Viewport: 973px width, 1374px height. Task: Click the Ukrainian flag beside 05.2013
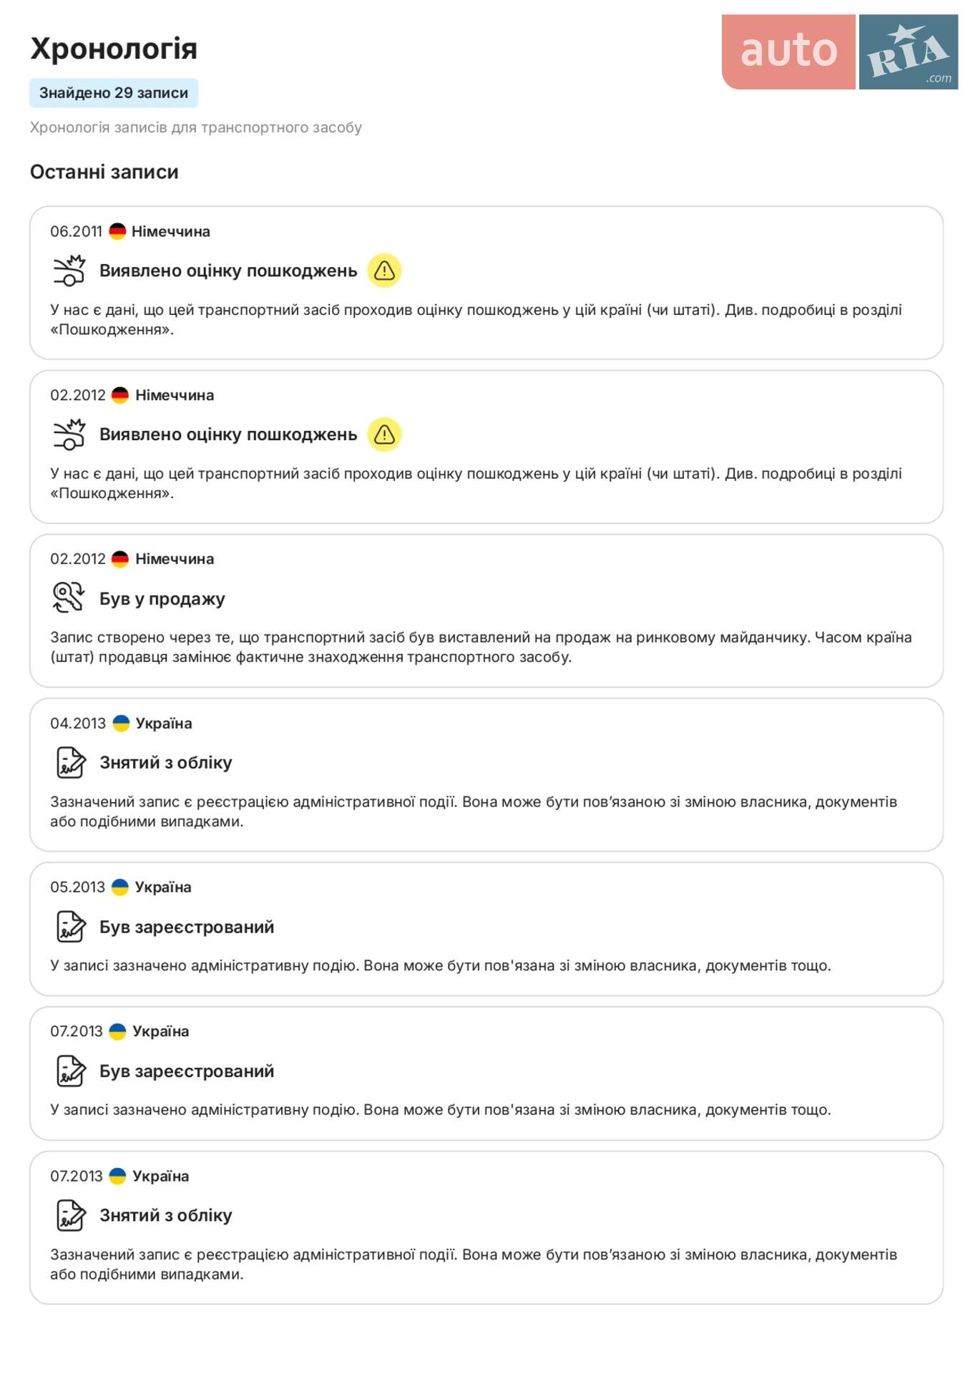click(x=120, y=887)
